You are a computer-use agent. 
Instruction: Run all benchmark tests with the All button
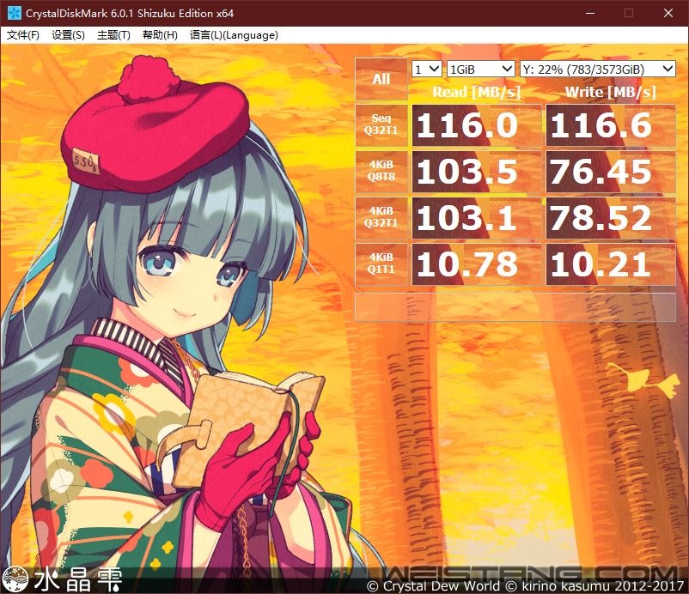[381, 79]
